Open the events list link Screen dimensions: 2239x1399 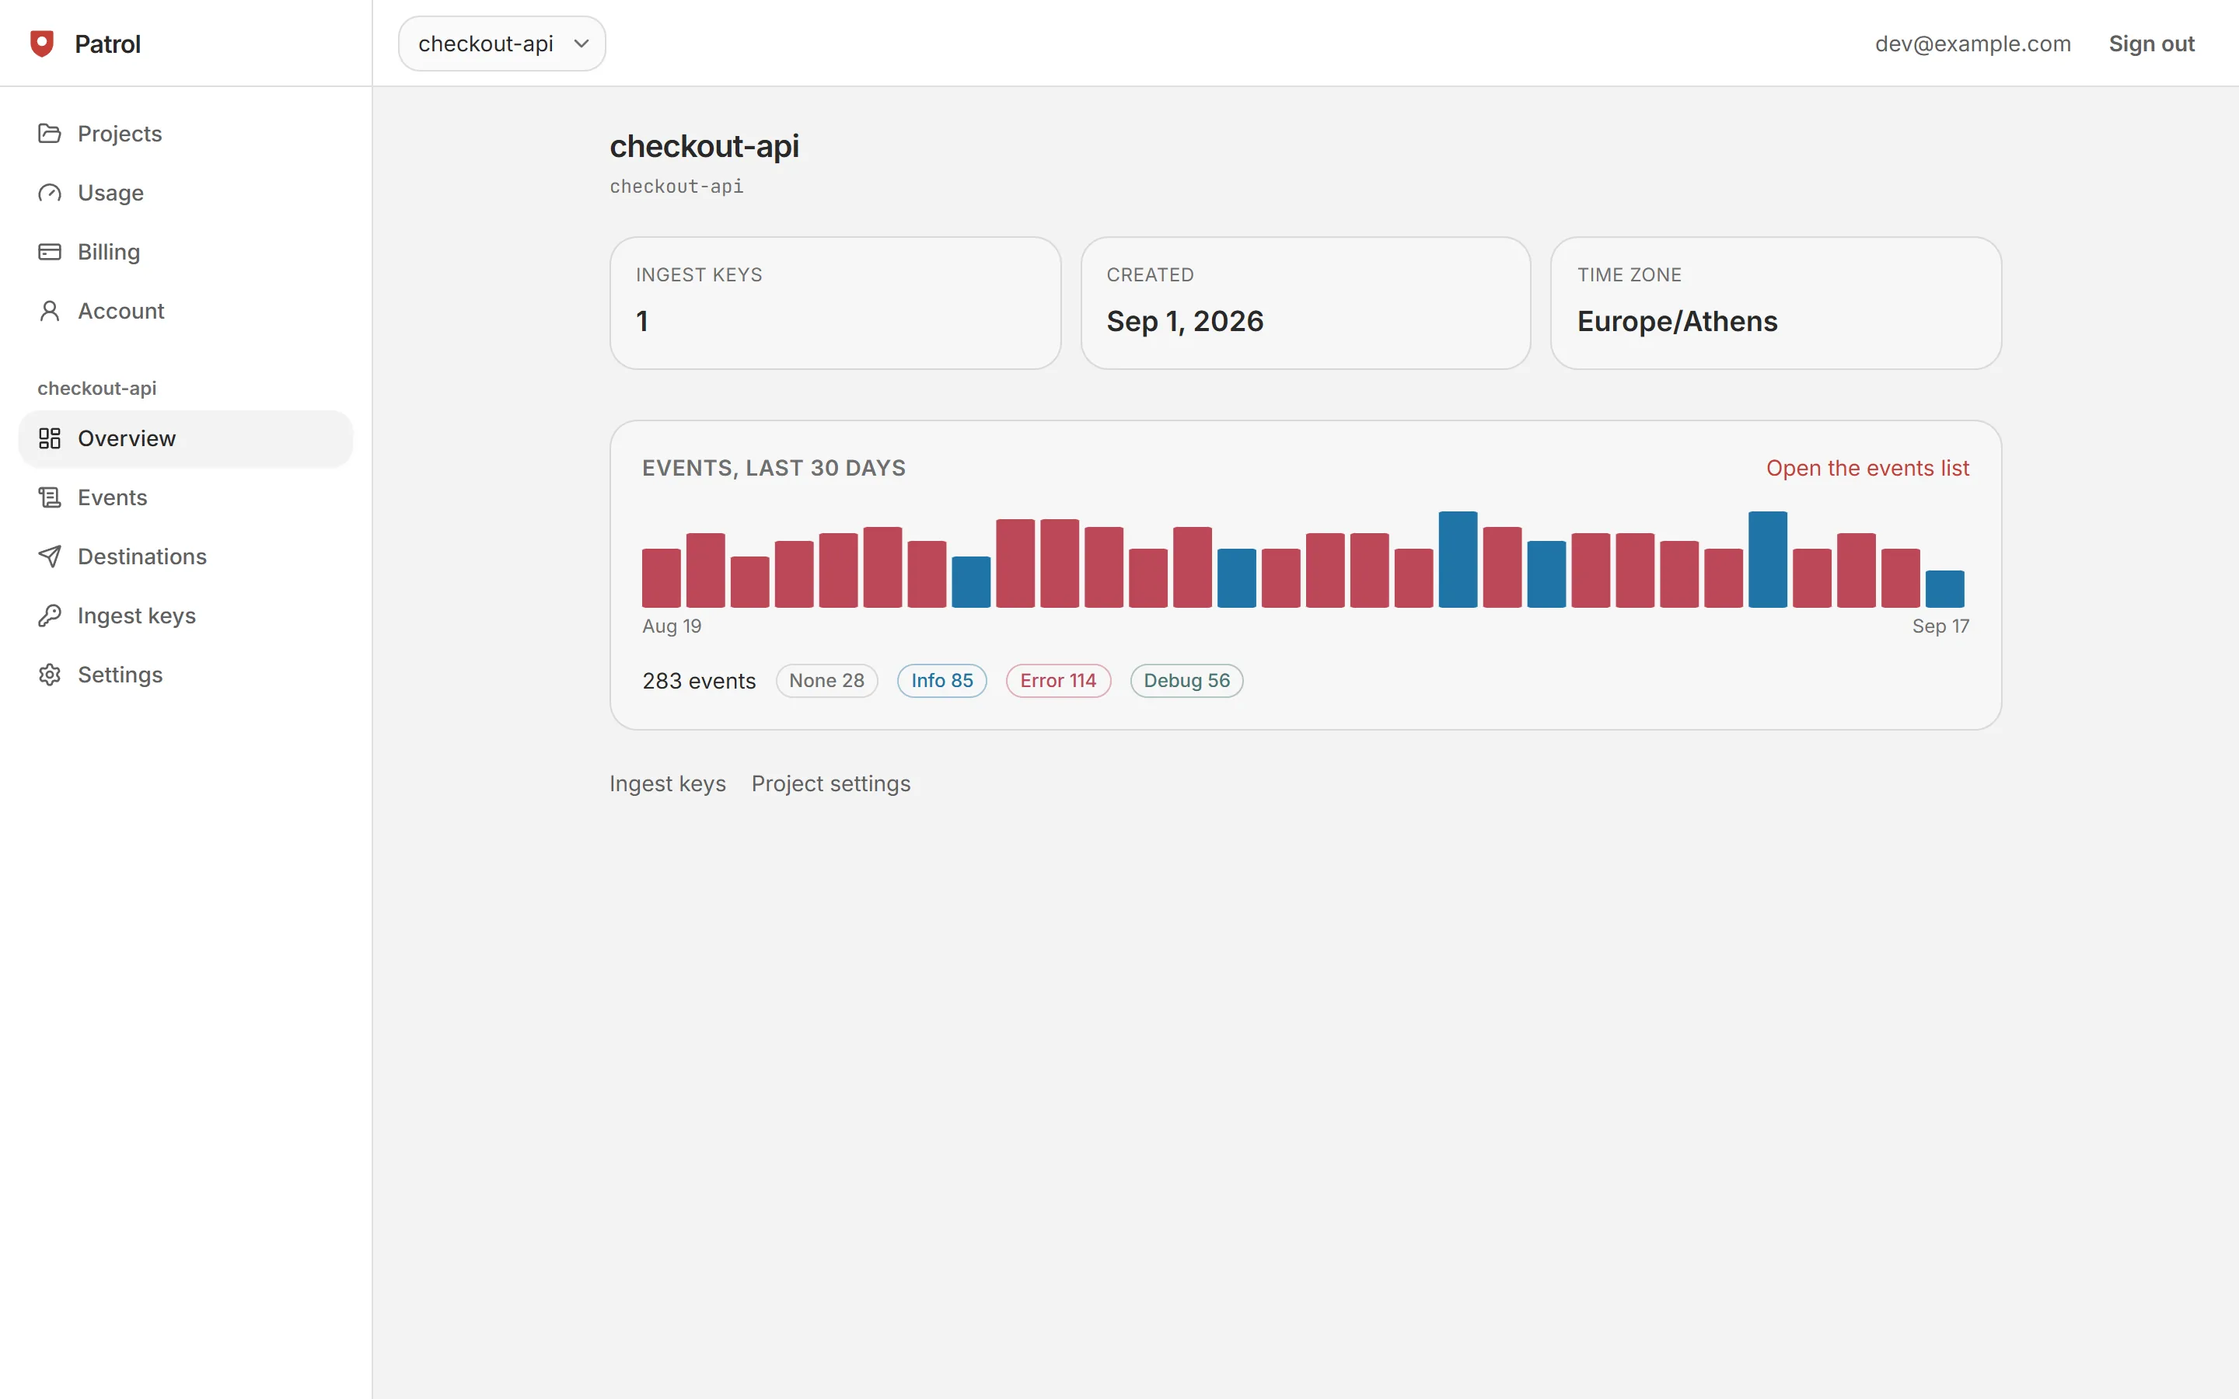click(x=1867, y=468)
